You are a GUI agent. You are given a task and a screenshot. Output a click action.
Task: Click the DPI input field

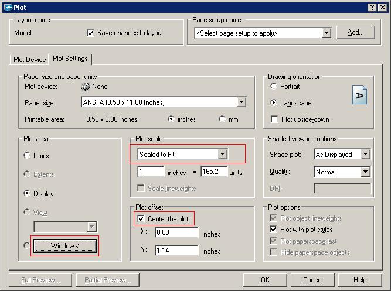point(342,189)
